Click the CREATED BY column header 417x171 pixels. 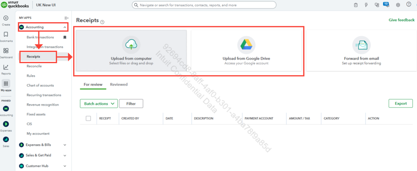[x=130, y=119]
